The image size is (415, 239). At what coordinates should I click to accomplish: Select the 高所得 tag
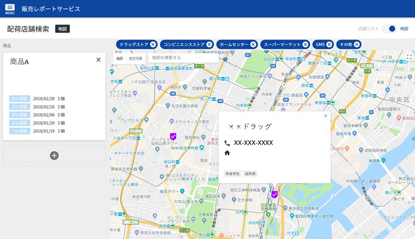[250, 174]
